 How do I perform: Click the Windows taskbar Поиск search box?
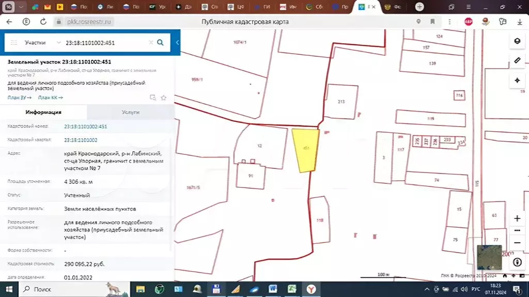pyautogui.click(x=74, y=289)
